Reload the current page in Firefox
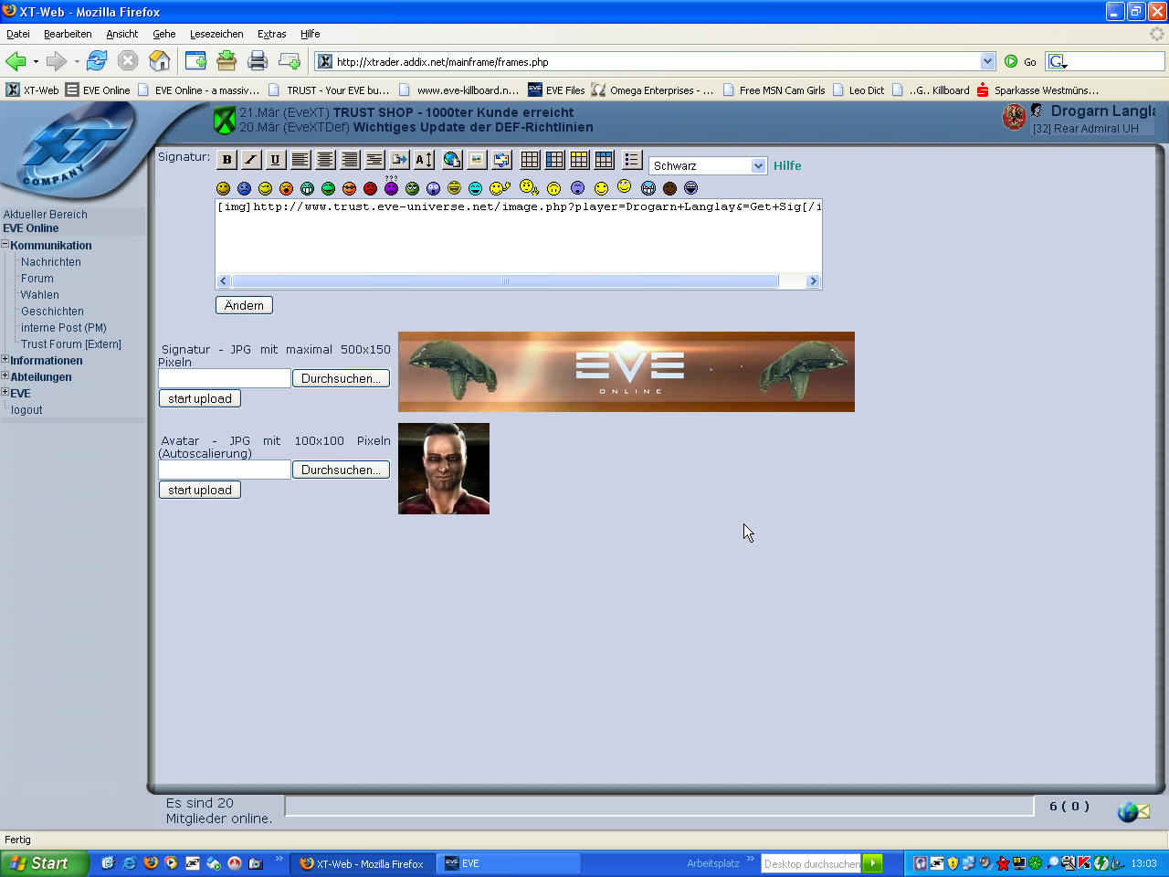1169x877 pixels. 97,61
